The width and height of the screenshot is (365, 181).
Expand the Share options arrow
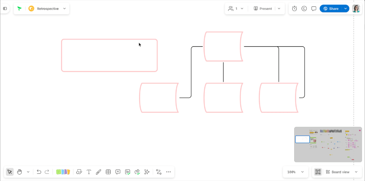346,9
